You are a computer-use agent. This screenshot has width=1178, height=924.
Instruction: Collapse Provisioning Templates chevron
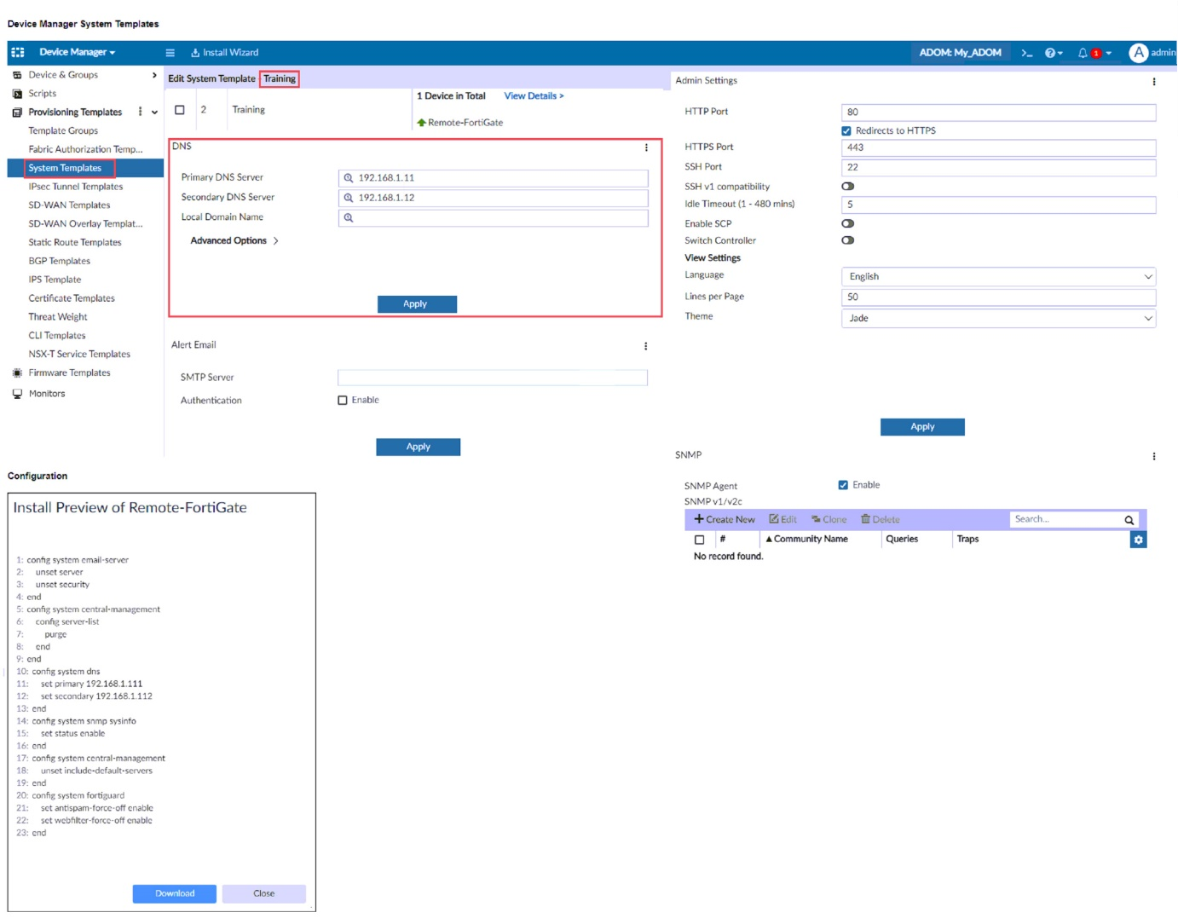tap(154, 113)
